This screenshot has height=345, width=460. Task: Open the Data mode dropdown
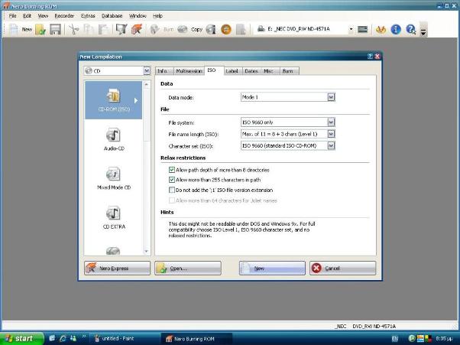[x=331, y=97]
